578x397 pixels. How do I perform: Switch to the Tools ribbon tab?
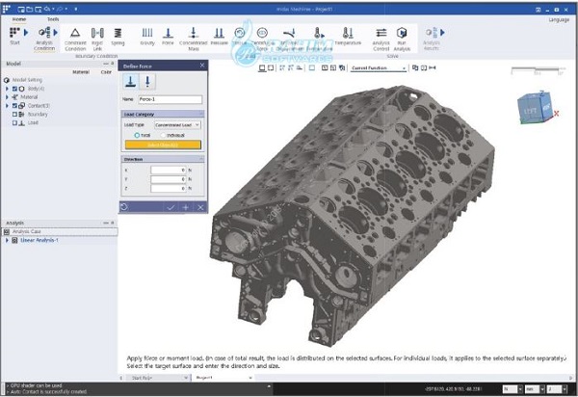[53, 19]
